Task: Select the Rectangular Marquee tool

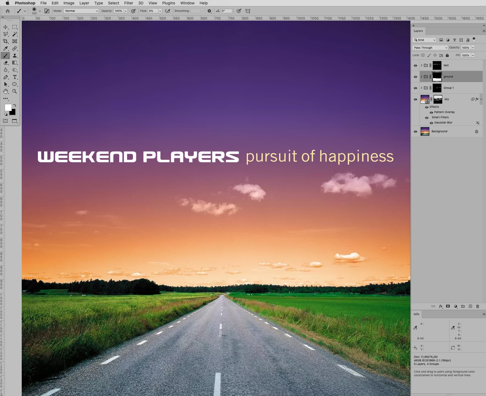Action: point(15,27)
